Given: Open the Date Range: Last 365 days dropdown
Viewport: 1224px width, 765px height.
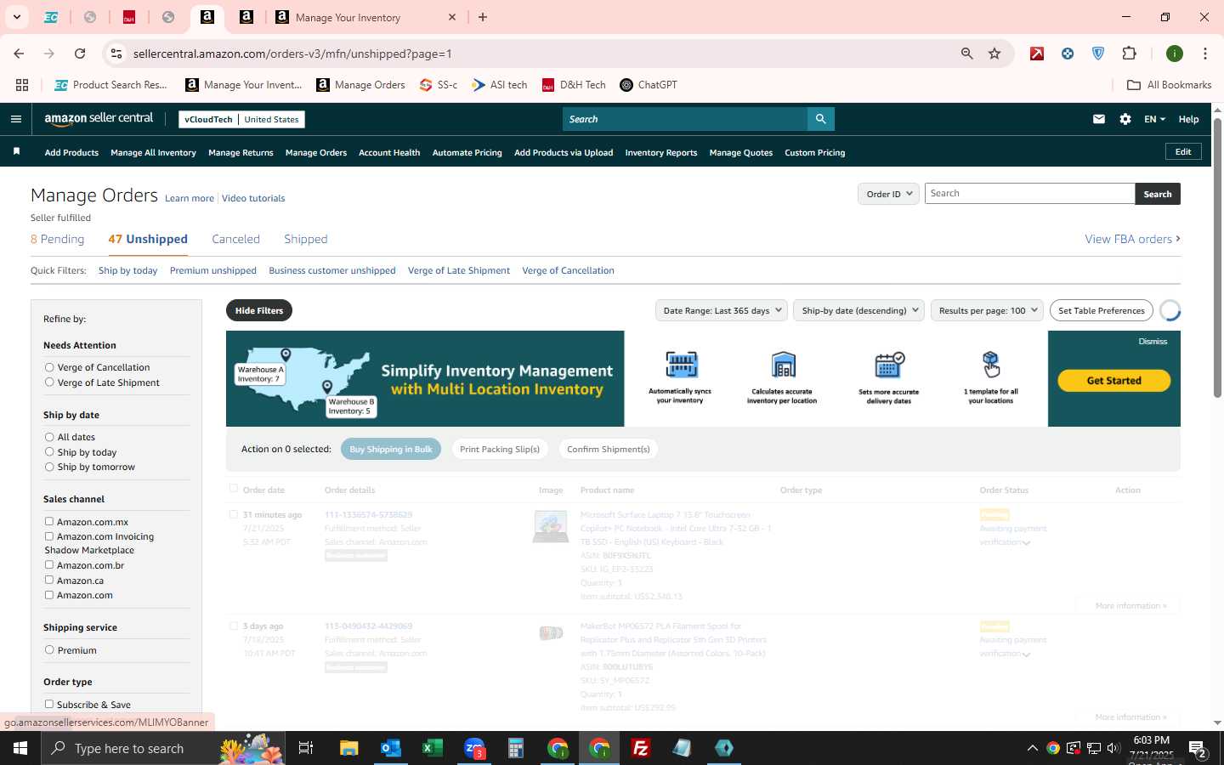Looking at the screenshot, I should pyautogui.click(x=722, y=310).
